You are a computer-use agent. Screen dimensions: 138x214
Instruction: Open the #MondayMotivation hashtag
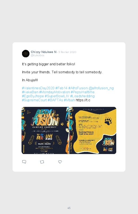[54, 92]
